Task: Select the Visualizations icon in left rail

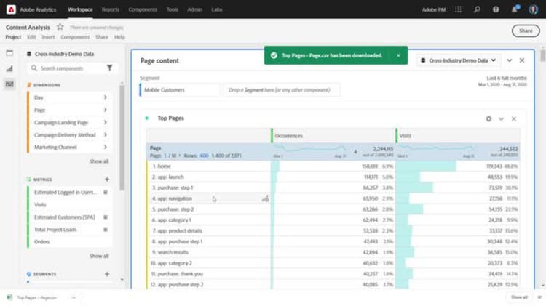Action: point(9,68)
